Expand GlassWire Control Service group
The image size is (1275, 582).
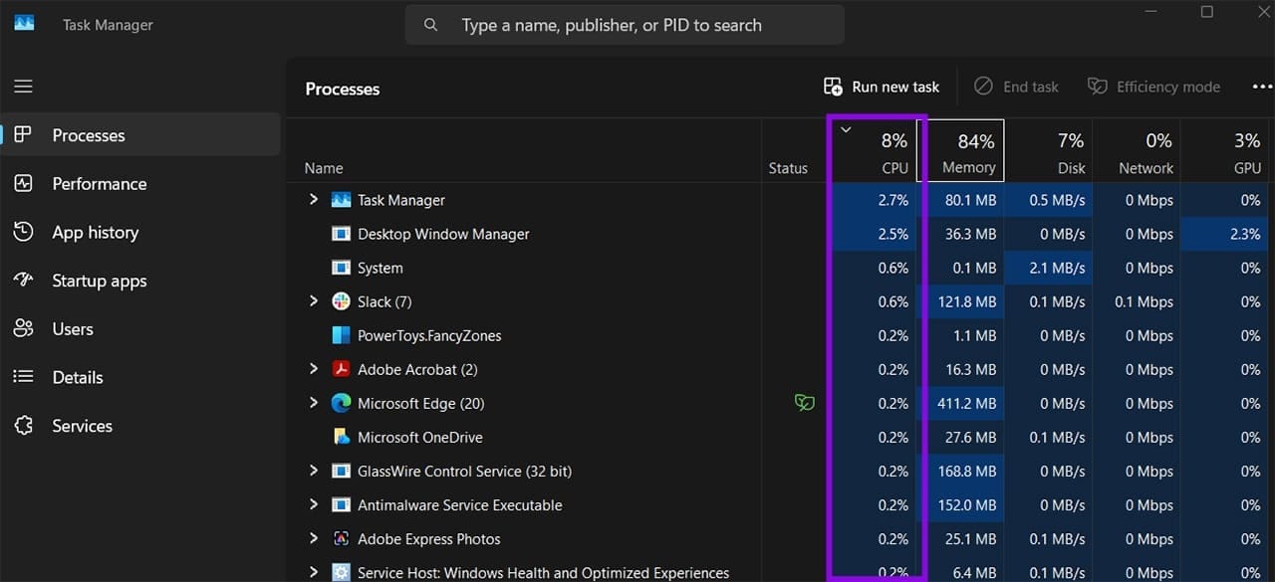314,470
